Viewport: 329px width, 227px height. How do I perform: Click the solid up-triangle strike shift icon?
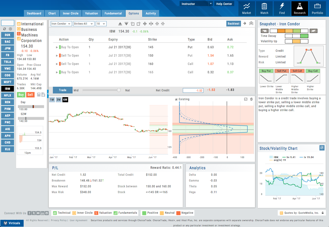[120, 24]
